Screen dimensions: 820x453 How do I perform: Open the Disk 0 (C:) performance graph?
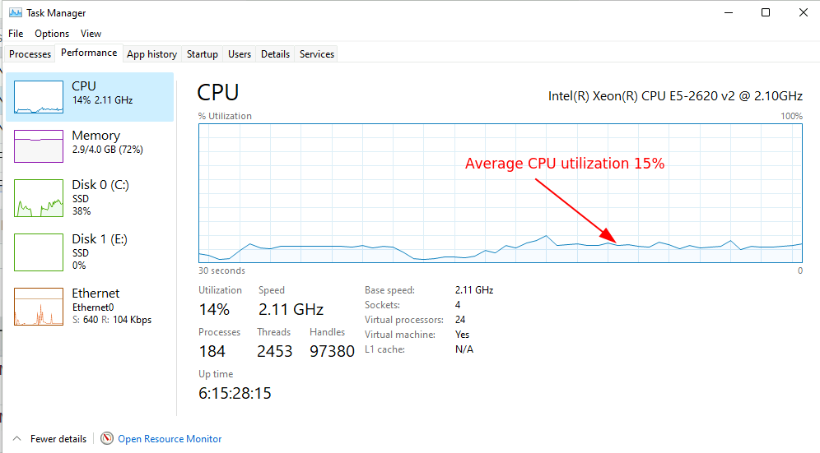tap(39, 198)
